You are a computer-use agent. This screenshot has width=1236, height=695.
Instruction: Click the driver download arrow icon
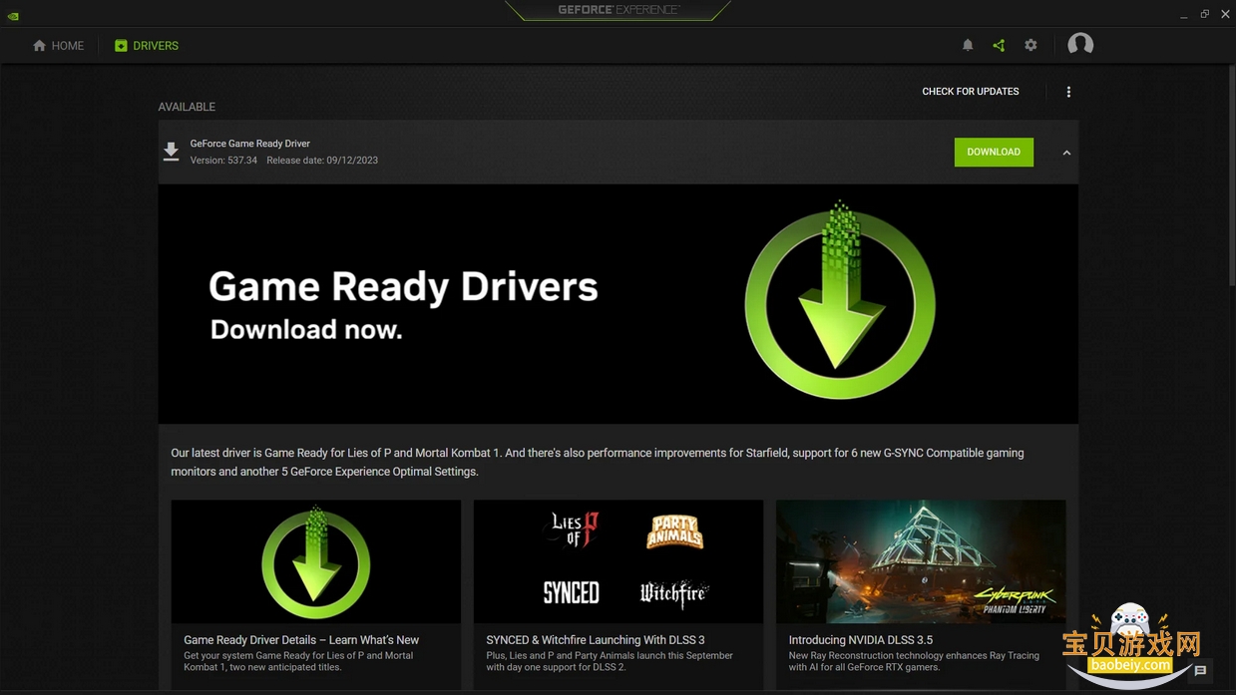click(x=172, y=152)
